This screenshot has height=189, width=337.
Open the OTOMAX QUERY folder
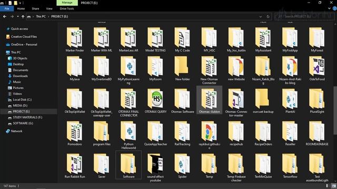pyautogui.click(x=155, y=101)
